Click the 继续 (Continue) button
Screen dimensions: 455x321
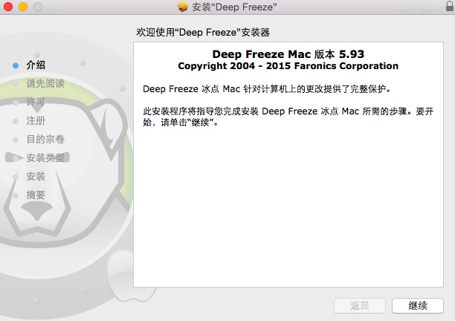pos(418,305)
